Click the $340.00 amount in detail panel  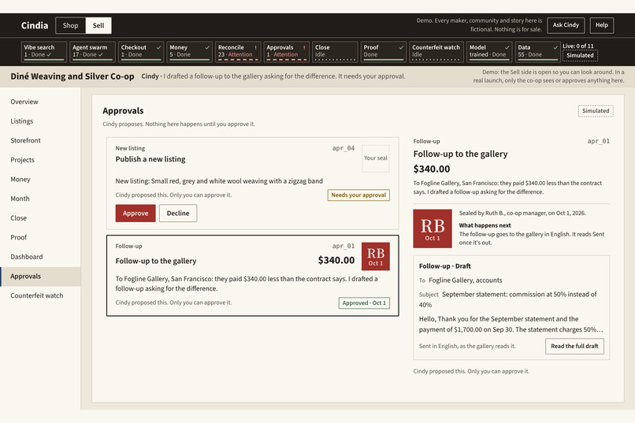point(432,169)
